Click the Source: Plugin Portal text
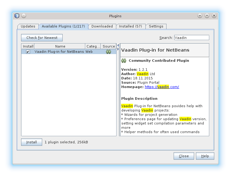The width and height of the screenshot is (231, 177). [x=140, y=82]
